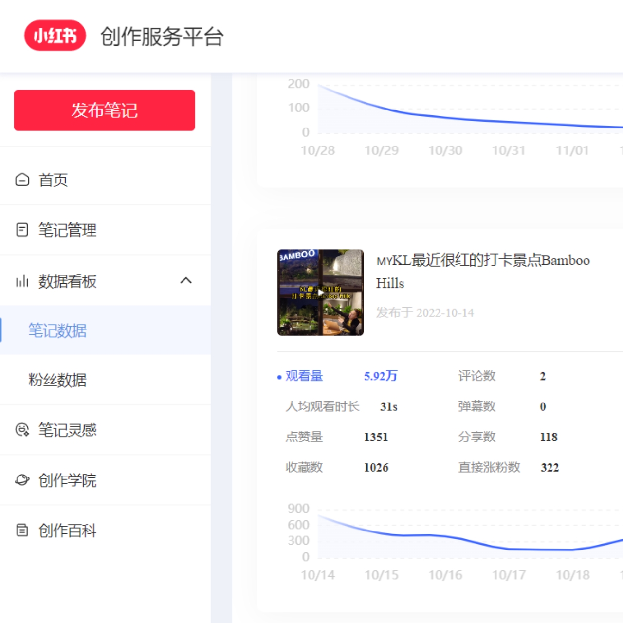Select the 收藏数 metric

pyautogui.click(x=304, y=467)
